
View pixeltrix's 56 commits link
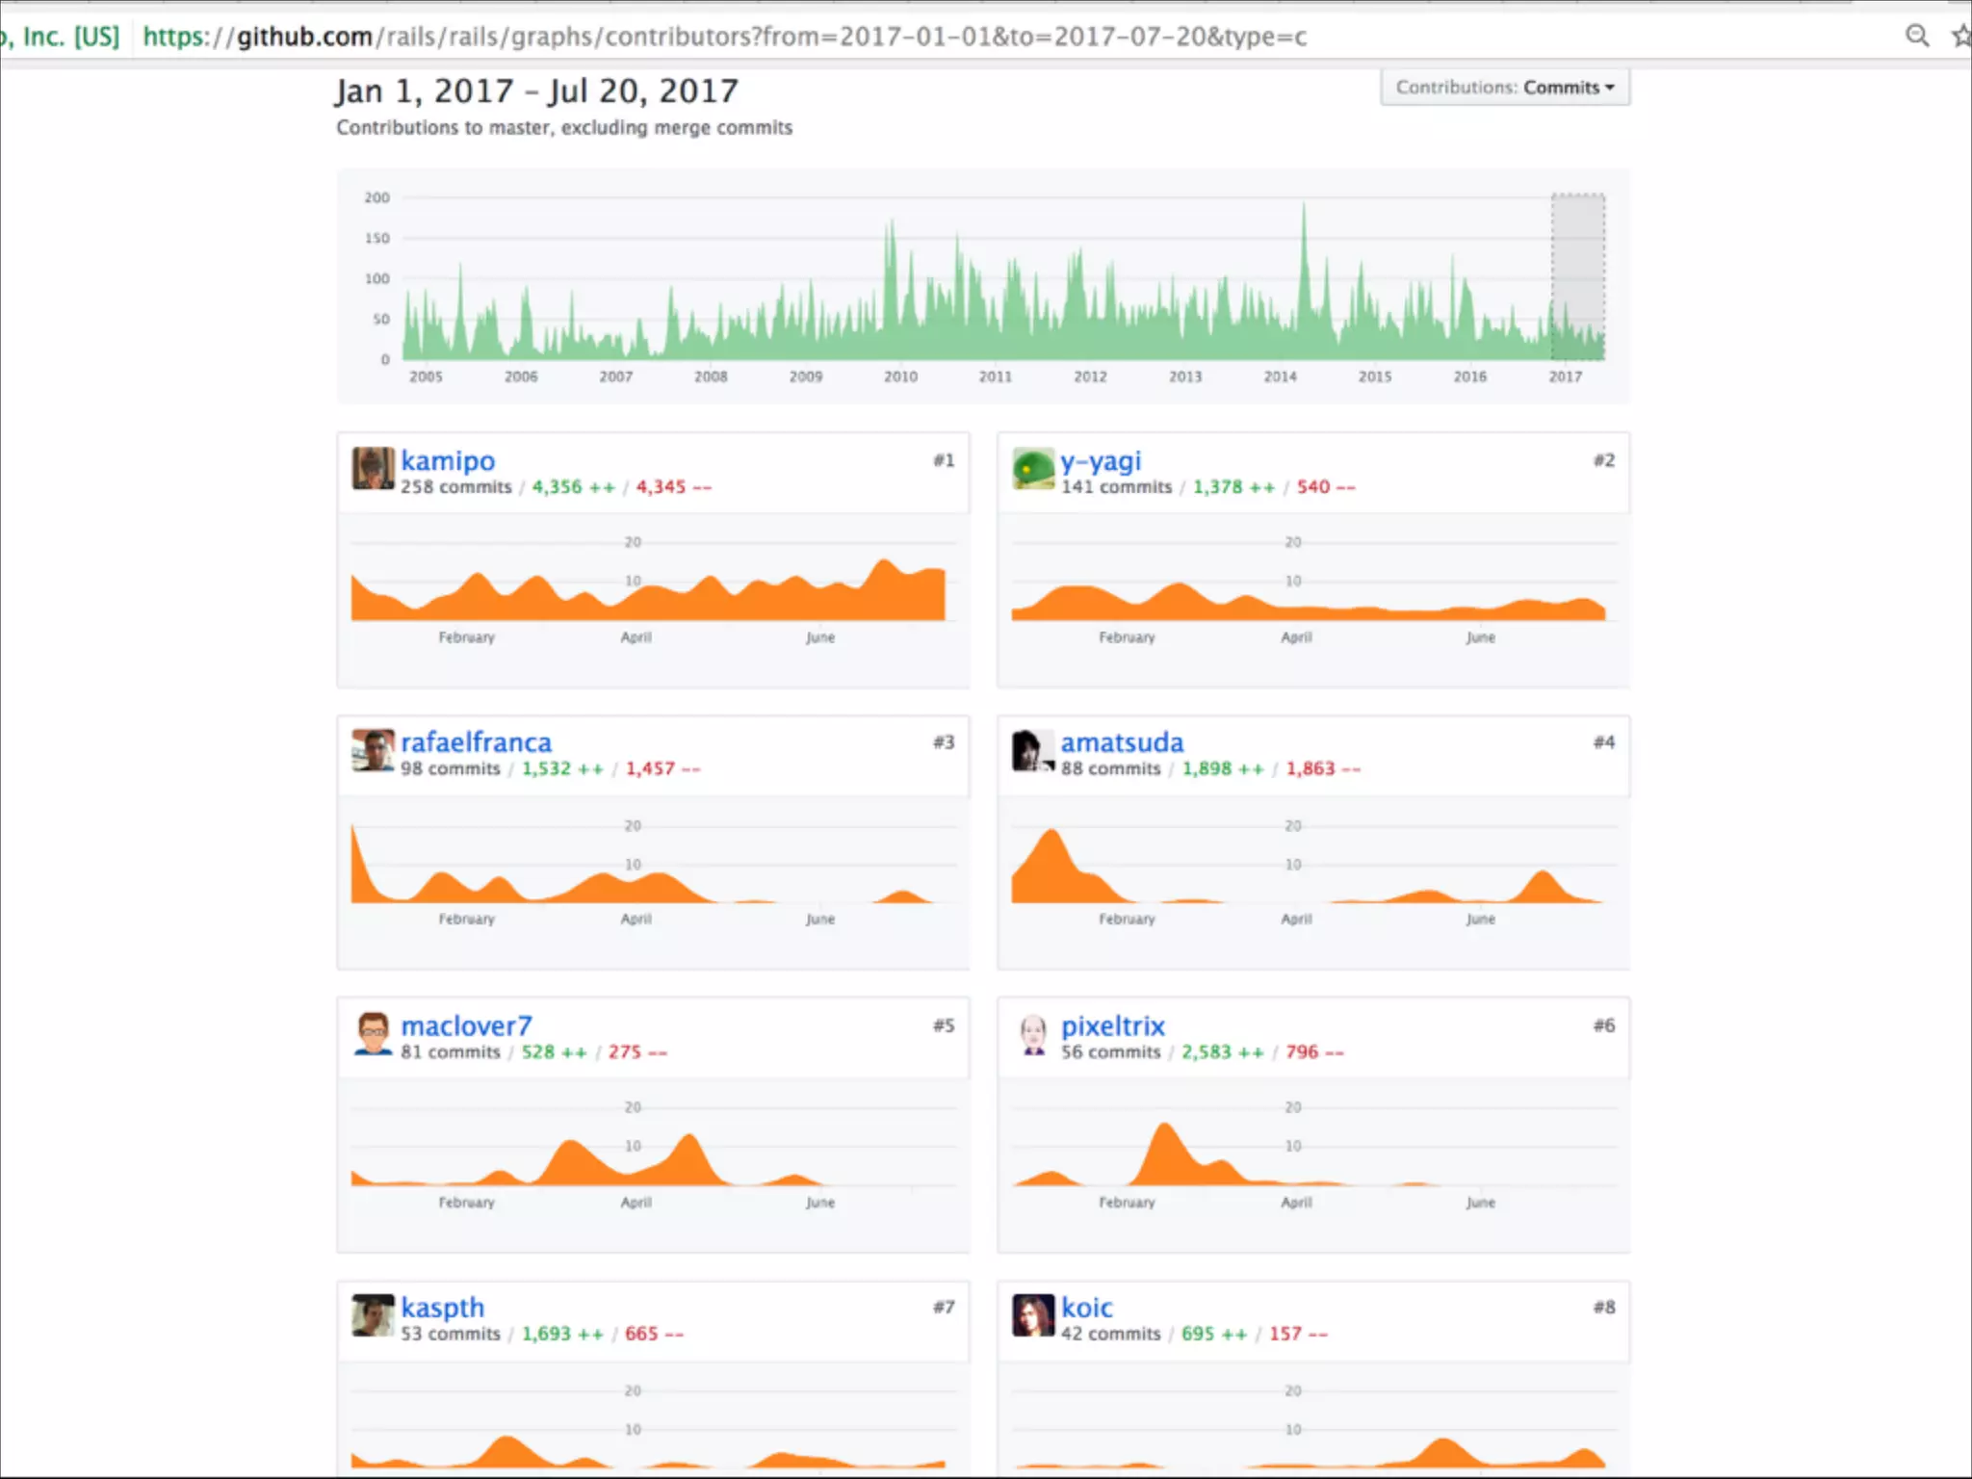pyautogui.click(x=1111, y=1052)
